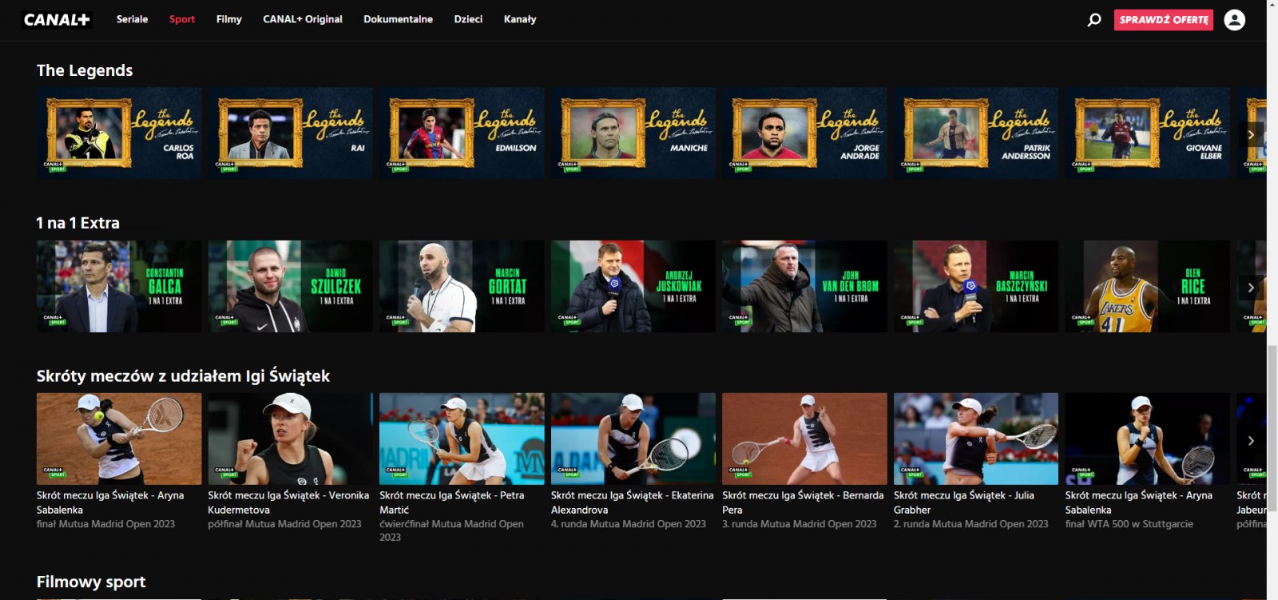Screen dimensions: 1278x600
Task: Open title link Świątek - Ekaterina Alexandrova
Action: (x=633, y=503)
